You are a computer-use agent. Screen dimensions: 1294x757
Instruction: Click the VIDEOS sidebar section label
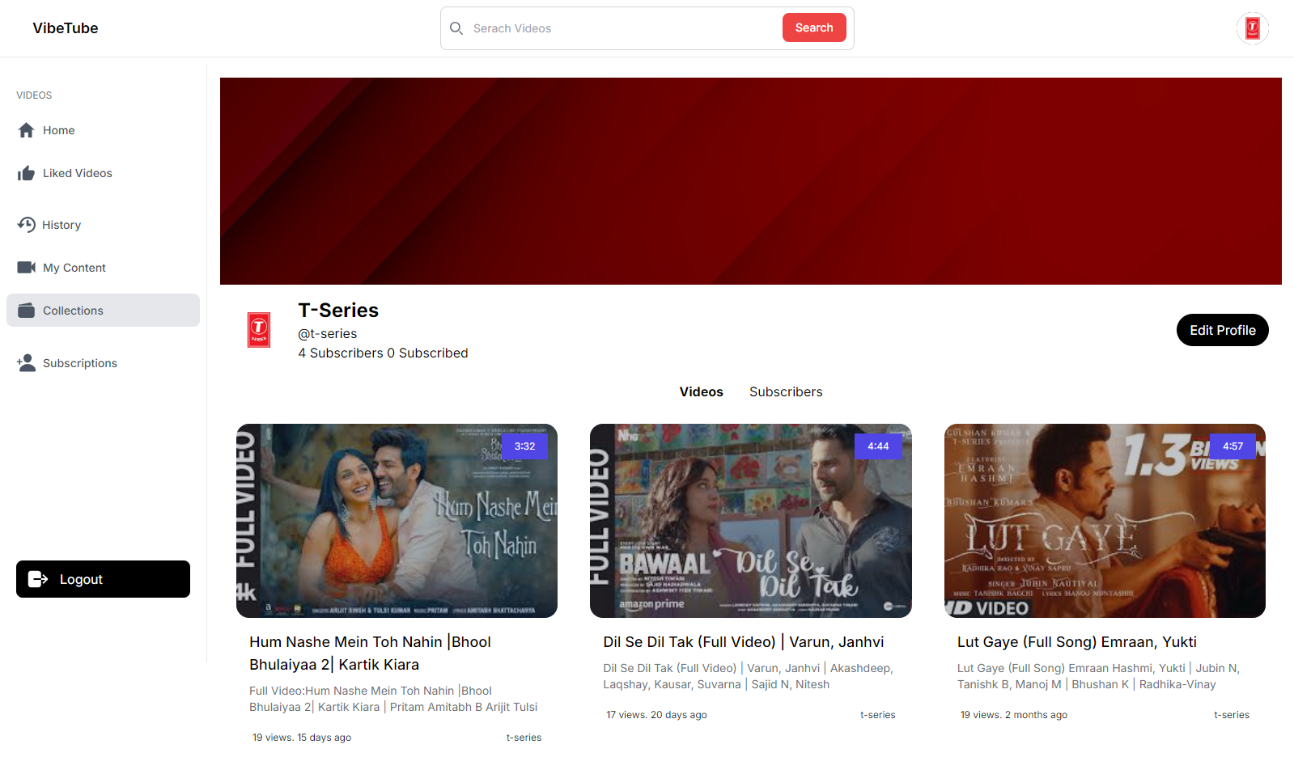[34, 95]
